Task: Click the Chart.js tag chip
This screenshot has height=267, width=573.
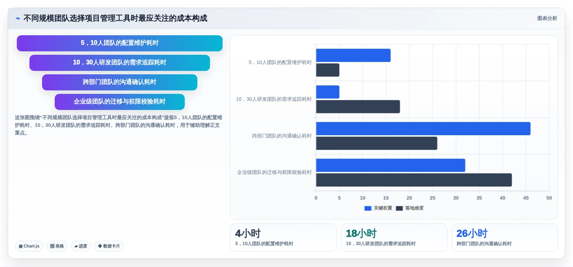Action: tap(29, 246)
